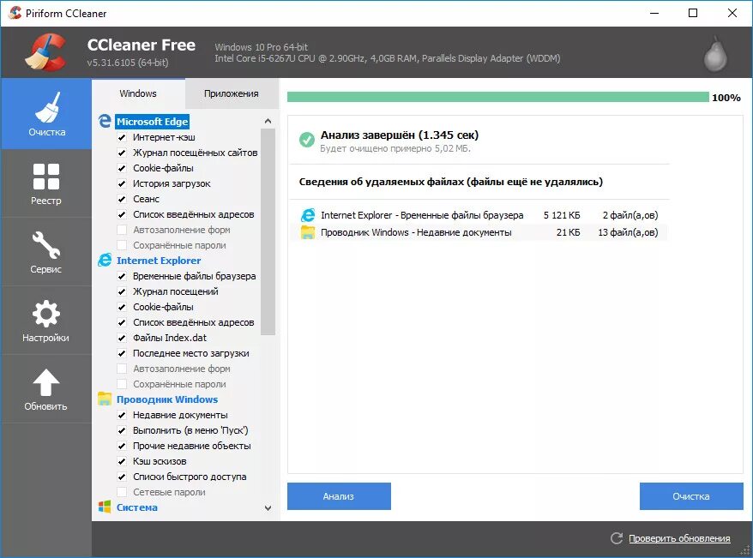Open the Проверить обновления link
Screen dimensions: 753x558
[679, 538]
